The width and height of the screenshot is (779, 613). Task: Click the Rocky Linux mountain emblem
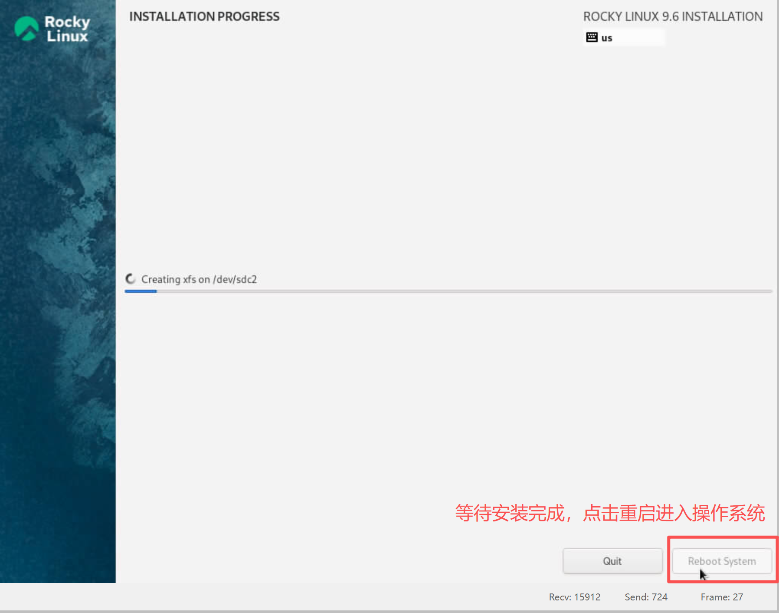[x=27, y=28]
